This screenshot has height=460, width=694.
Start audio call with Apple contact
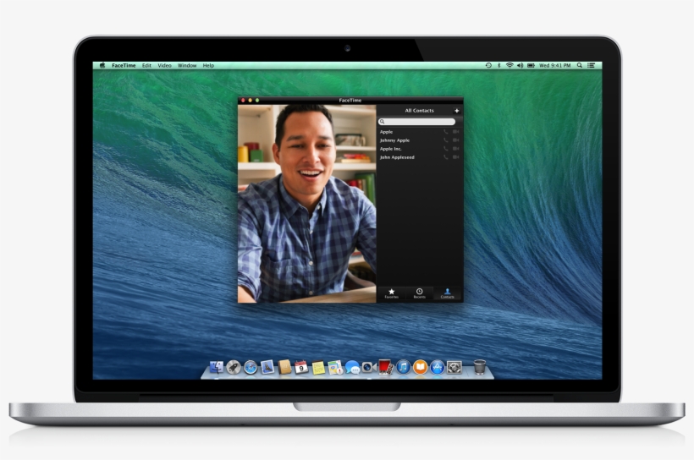tap(446, 132)
